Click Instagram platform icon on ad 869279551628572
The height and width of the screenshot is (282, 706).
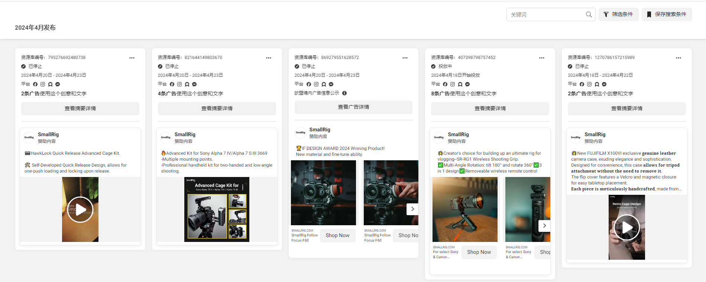point(316,84)
